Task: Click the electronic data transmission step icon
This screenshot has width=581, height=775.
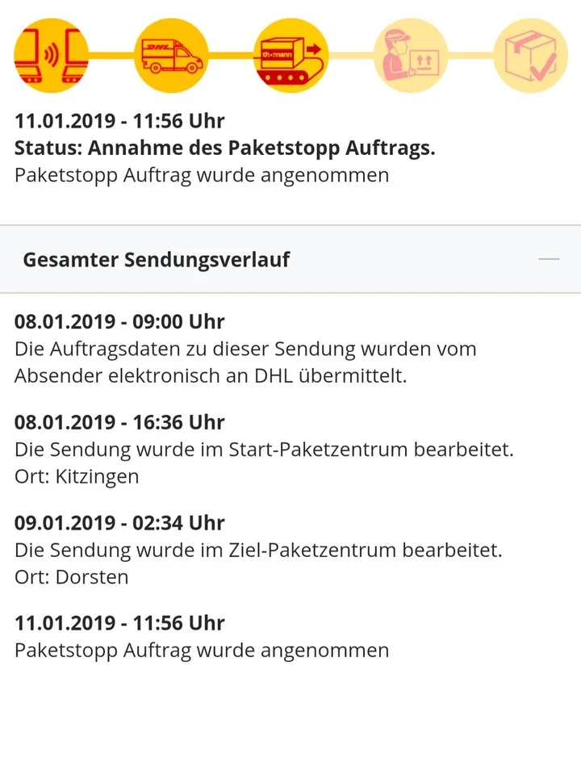Action: (x=50, y=55)
